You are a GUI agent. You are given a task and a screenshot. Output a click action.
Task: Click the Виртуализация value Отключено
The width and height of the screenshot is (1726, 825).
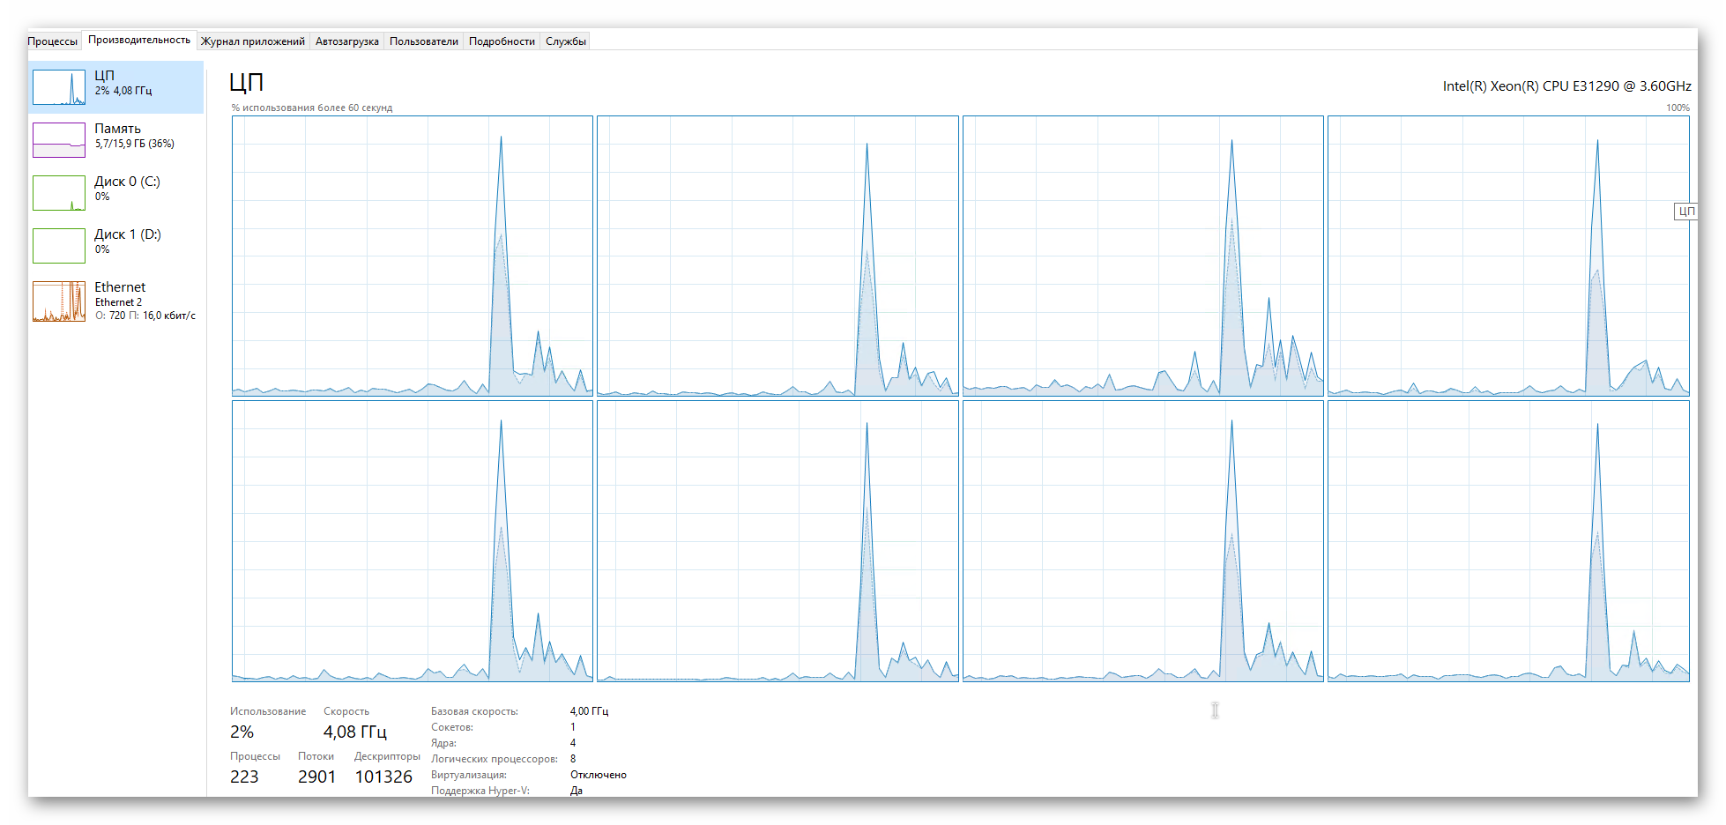pyautogui.click(x=598, y=775)
